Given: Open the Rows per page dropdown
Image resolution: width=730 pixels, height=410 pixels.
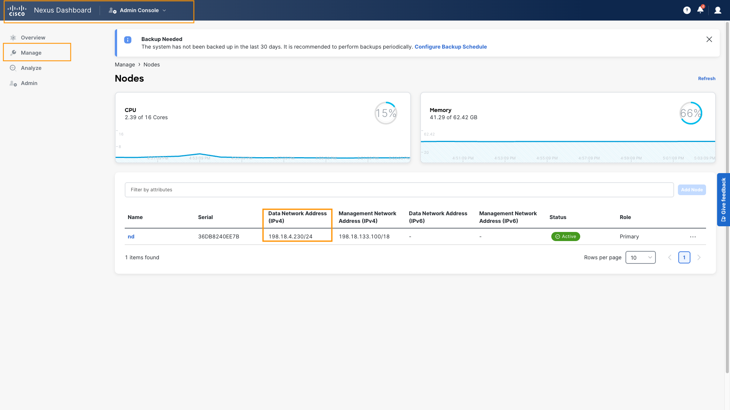Looking at the screenshot, I should (641, 257).
